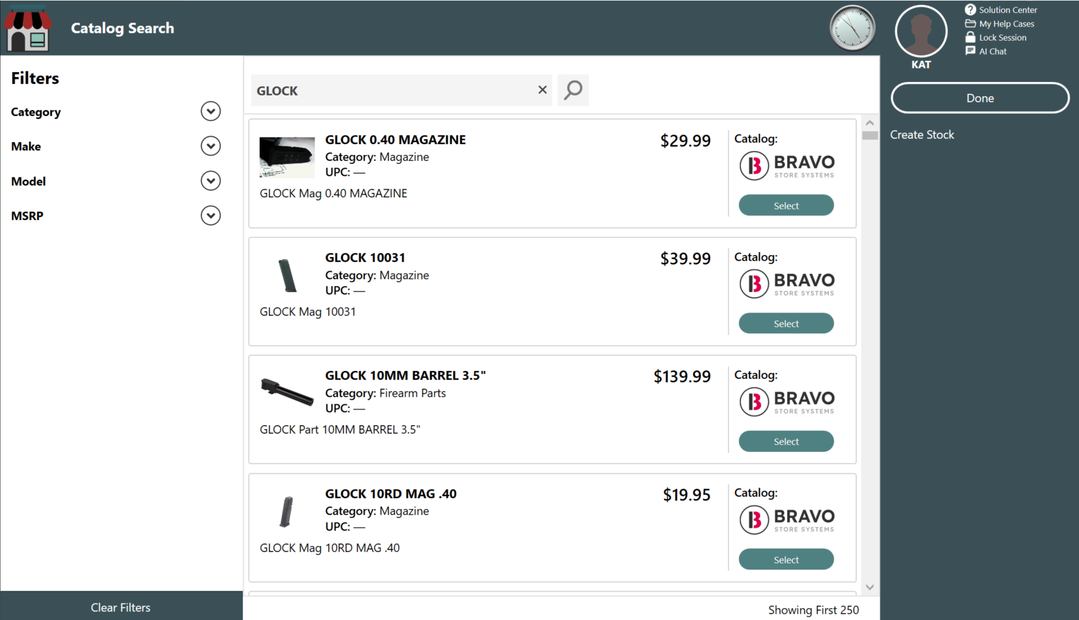Expand the Model filter

210,181
